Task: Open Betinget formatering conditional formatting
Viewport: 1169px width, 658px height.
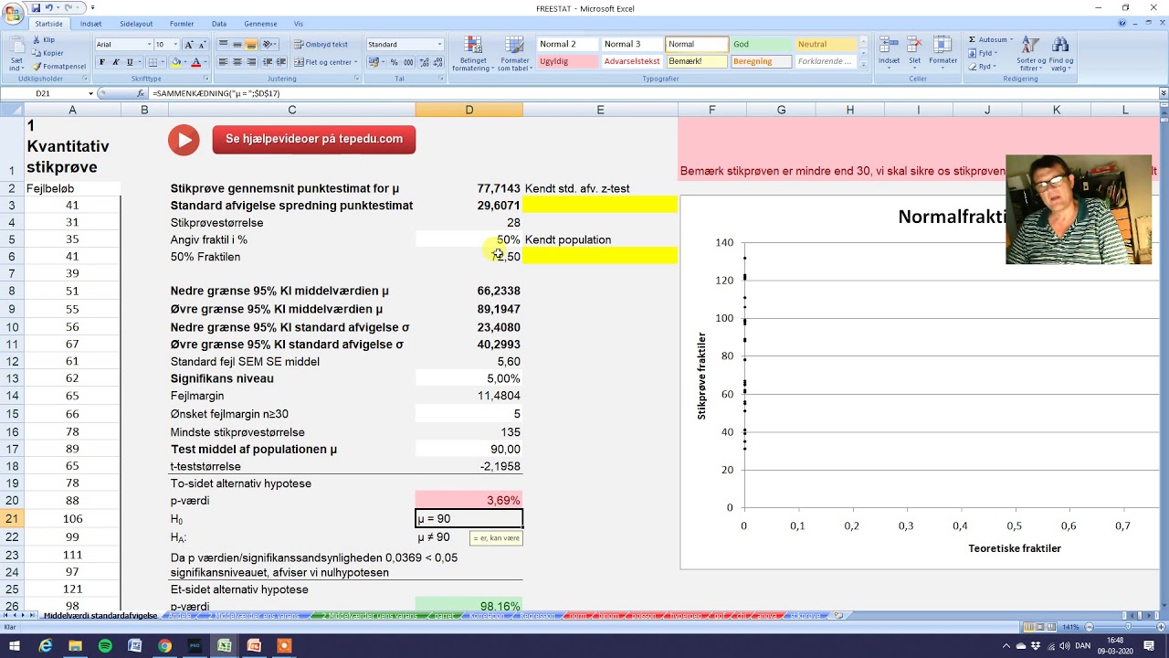Action: [x=473, y=55]
